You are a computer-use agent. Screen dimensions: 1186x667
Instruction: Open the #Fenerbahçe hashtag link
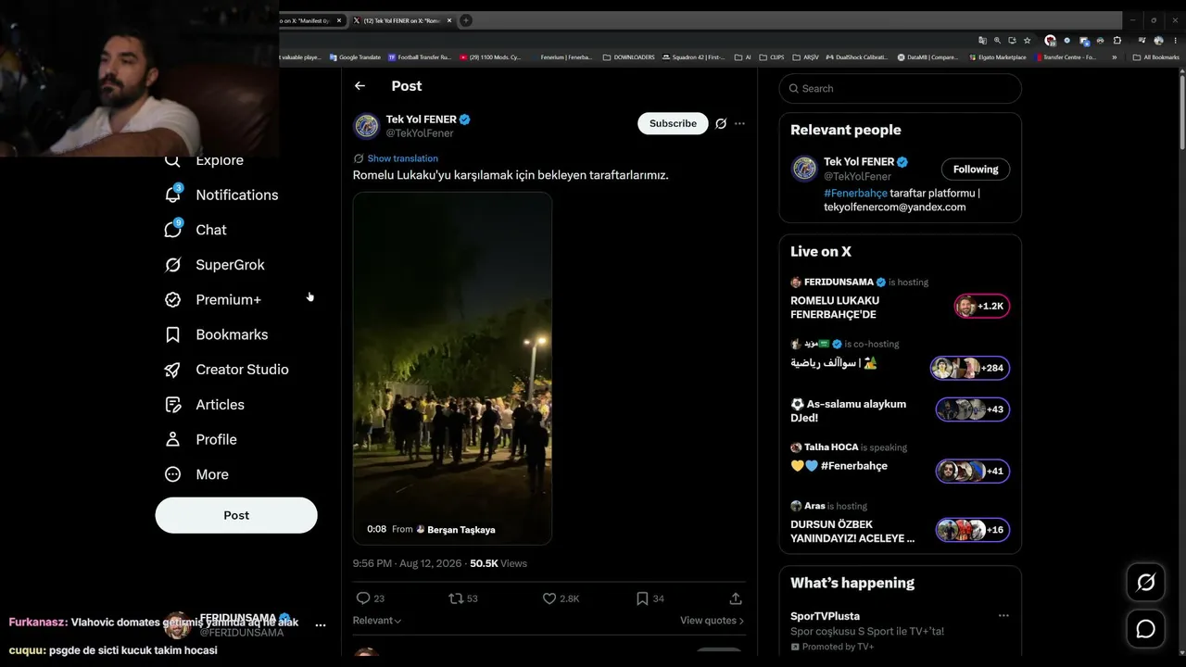pos(855,193)
